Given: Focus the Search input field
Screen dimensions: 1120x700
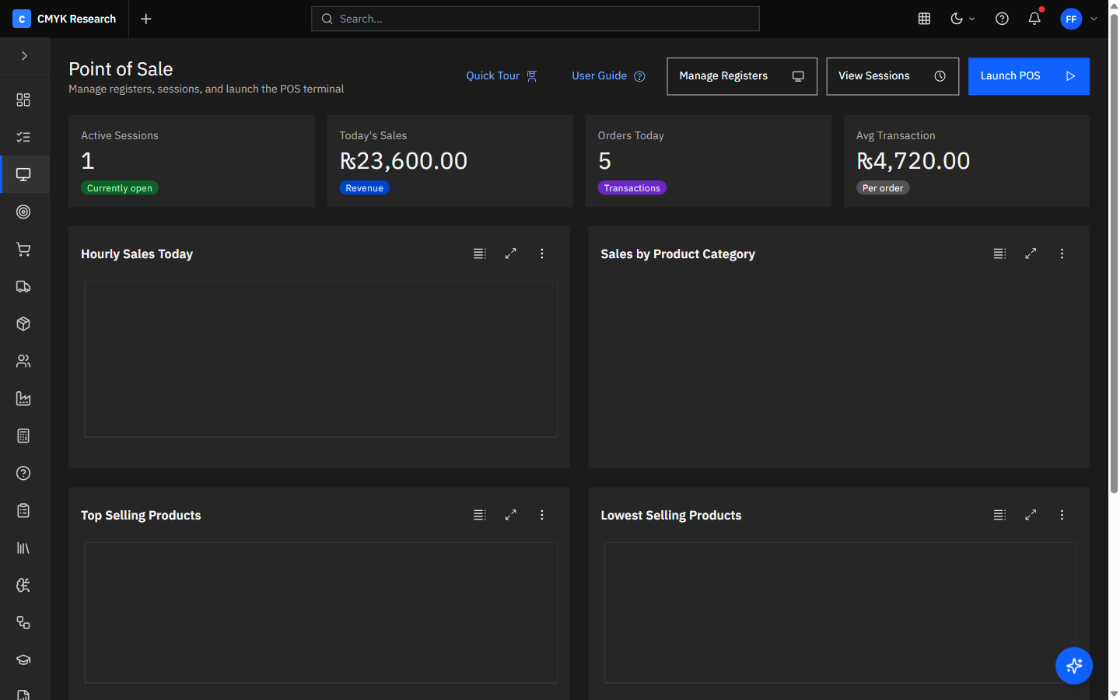Looking at the screenshot, I should click(x=535, y=19).
